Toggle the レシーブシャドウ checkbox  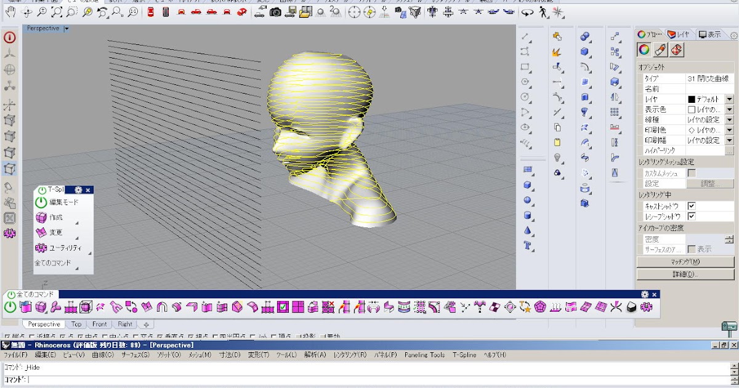692,217
